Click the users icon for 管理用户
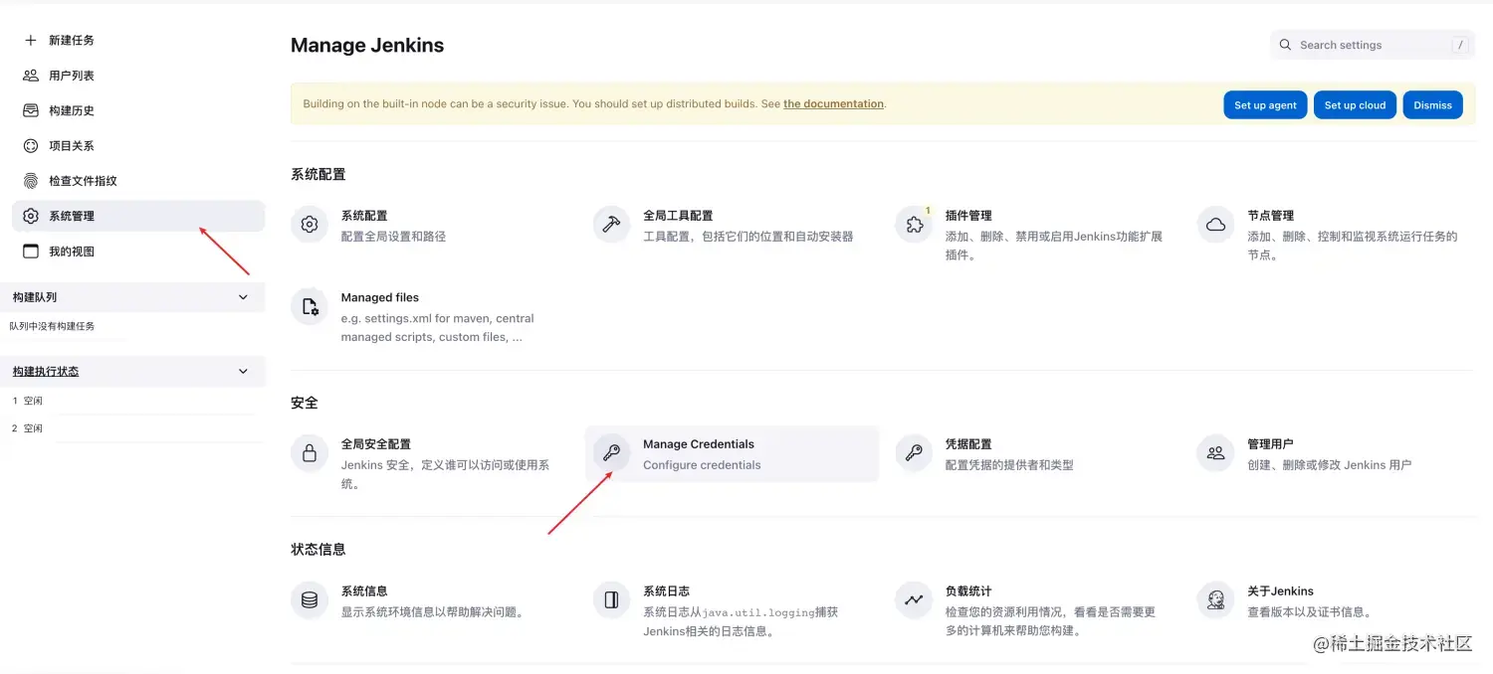This screenshot has width=1493, height=674. pyautogui.click(x=1215, y=453)
